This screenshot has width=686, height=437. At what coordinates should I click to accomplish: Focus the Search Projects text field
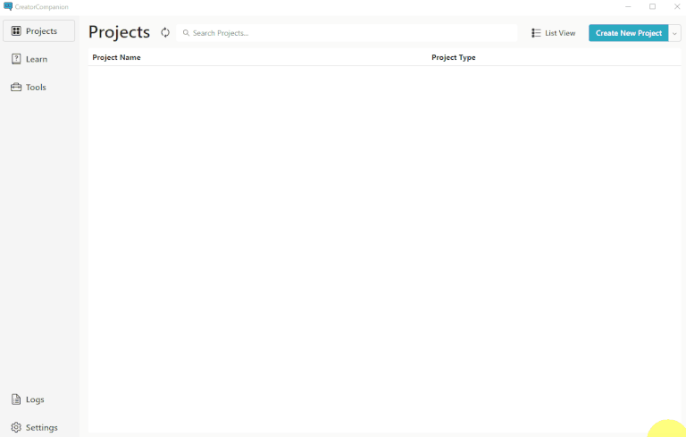[348, 33]
